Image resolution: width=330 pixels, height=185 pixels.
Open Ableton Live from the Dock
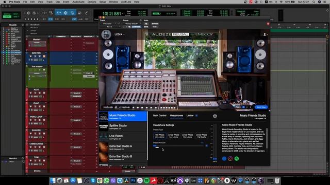click(x=193, y=180)
